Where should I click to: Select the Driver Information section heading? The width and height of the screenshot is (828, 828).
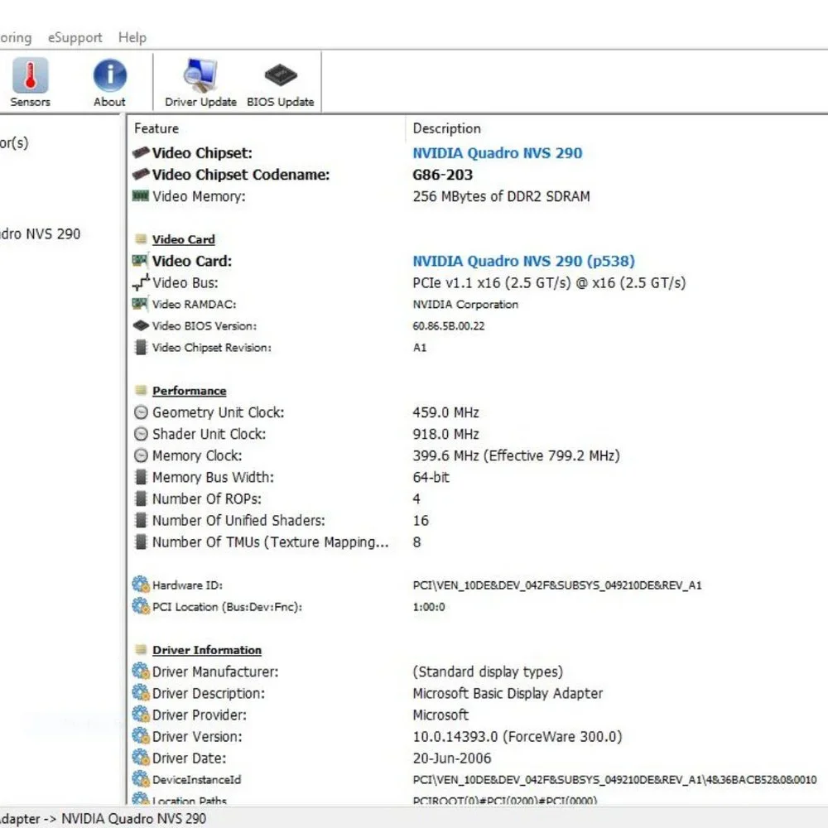(x=207, y=650)
